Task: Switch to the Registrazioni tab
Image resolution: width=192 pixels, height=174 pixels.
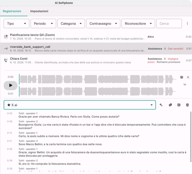Action: 12,11
